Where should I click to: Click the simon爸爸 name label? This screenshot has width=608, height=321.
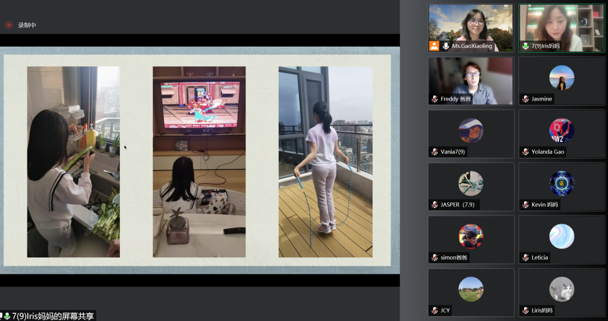pyautogui.click(x=454, y=257)
